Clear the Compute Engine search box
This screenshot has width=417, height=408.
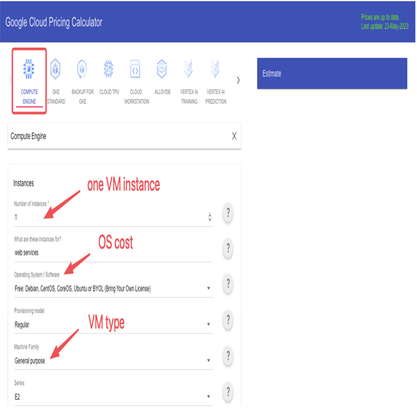point(234,136)
